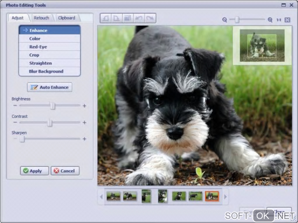Click the Auto Enhance button
Image resolution: width=298 pixels, height=223 pixels.
pyautogui.click(x=50, y=87)
